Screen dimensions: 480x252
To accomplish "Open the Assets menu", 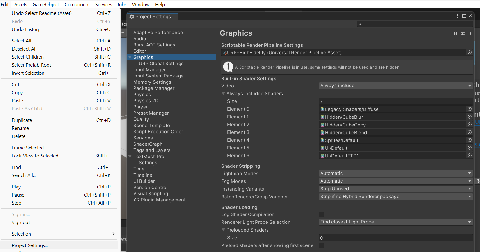I will pyautogui.click(x=21, y=4).
